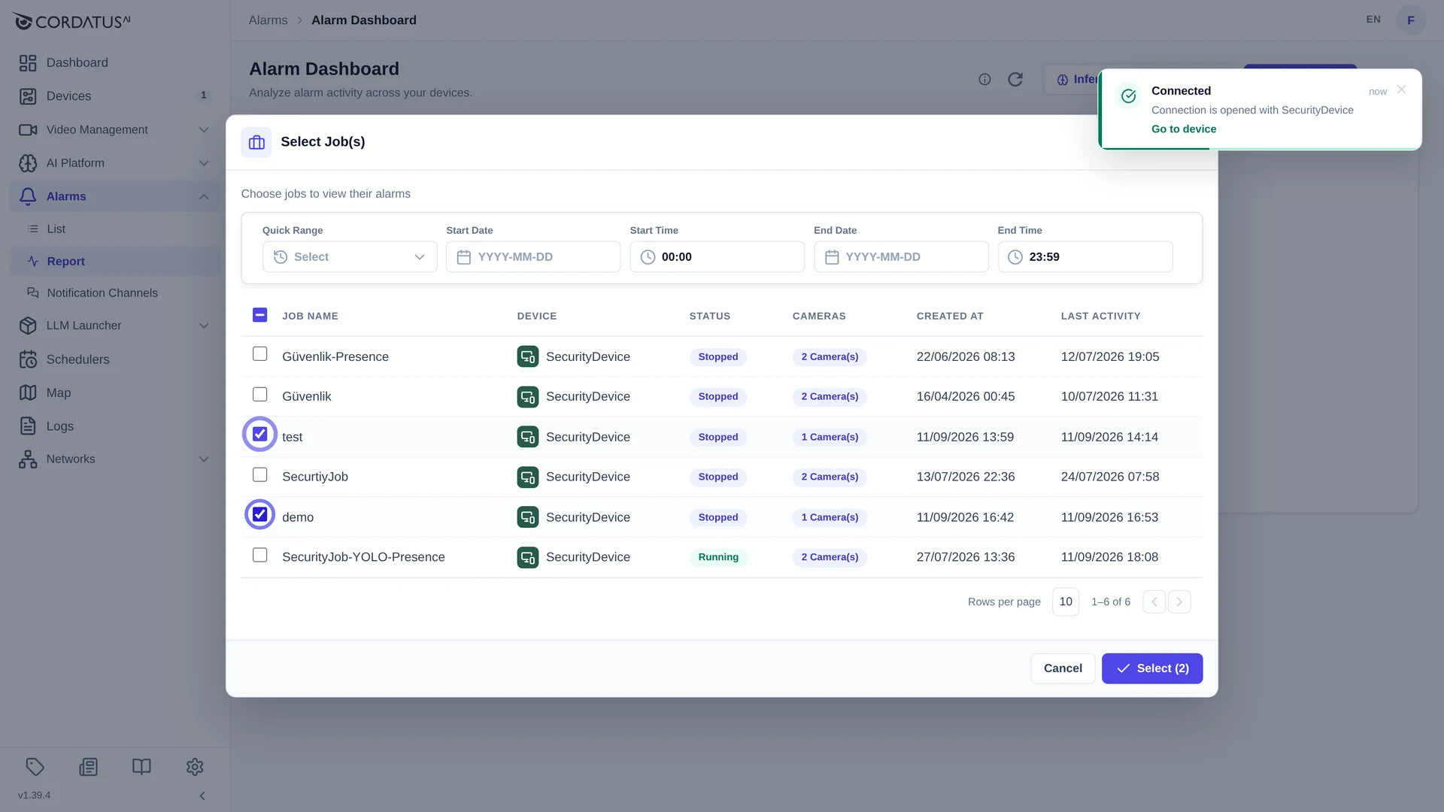Screen dimensions: 1444x812
Task: Toggle the select-all jobs header checkbox
Action: pyautogui.click(x=259, y=315)
